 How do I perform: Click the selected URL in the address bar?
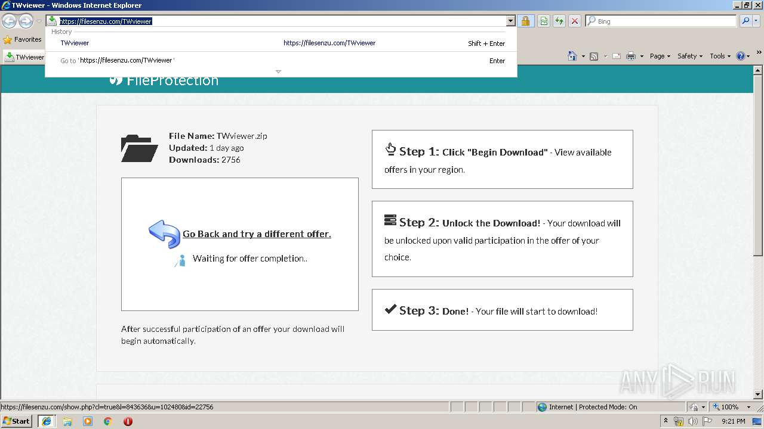tap(106, 21)
